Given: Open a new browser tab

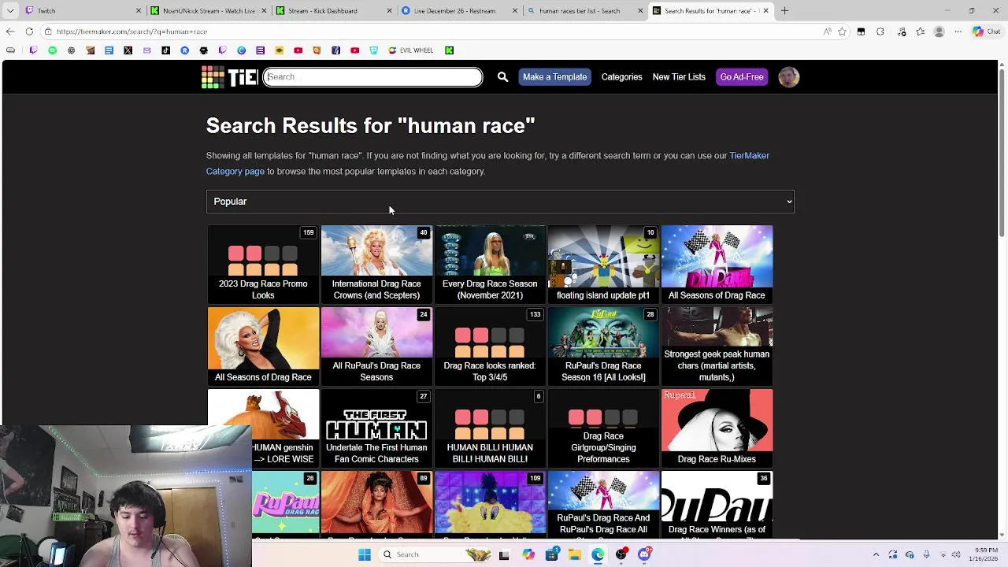Looking at the screenshot, I should [x=784, y=11].
